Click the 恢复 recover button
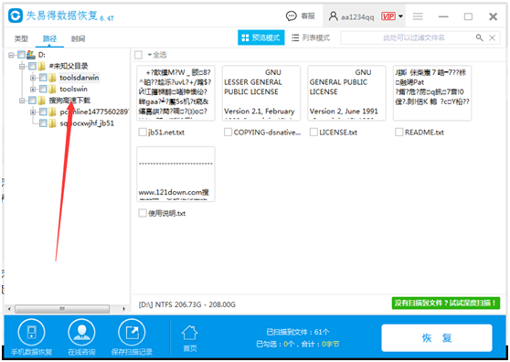This screenshot has height=362, width=510. click(x=437, y=338)
